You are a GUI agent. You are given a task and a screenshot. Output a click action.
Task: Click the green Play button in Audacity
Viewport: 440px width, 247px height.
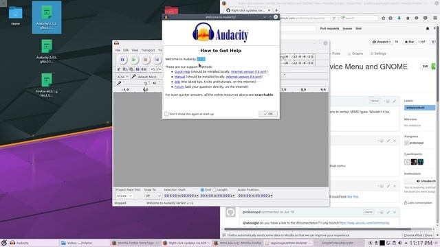(134, 60)
